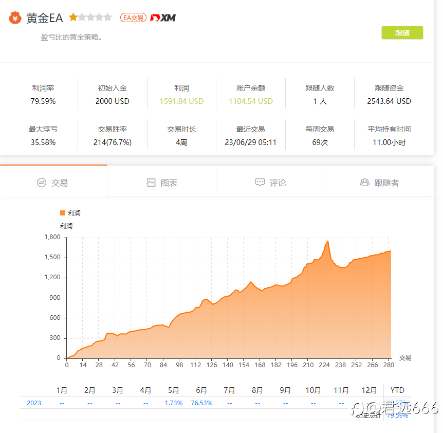Image resolution: width=443 pixels, height=433 pixels.
Task: Click the 1.73% May return cell
Action: [174, 403]
